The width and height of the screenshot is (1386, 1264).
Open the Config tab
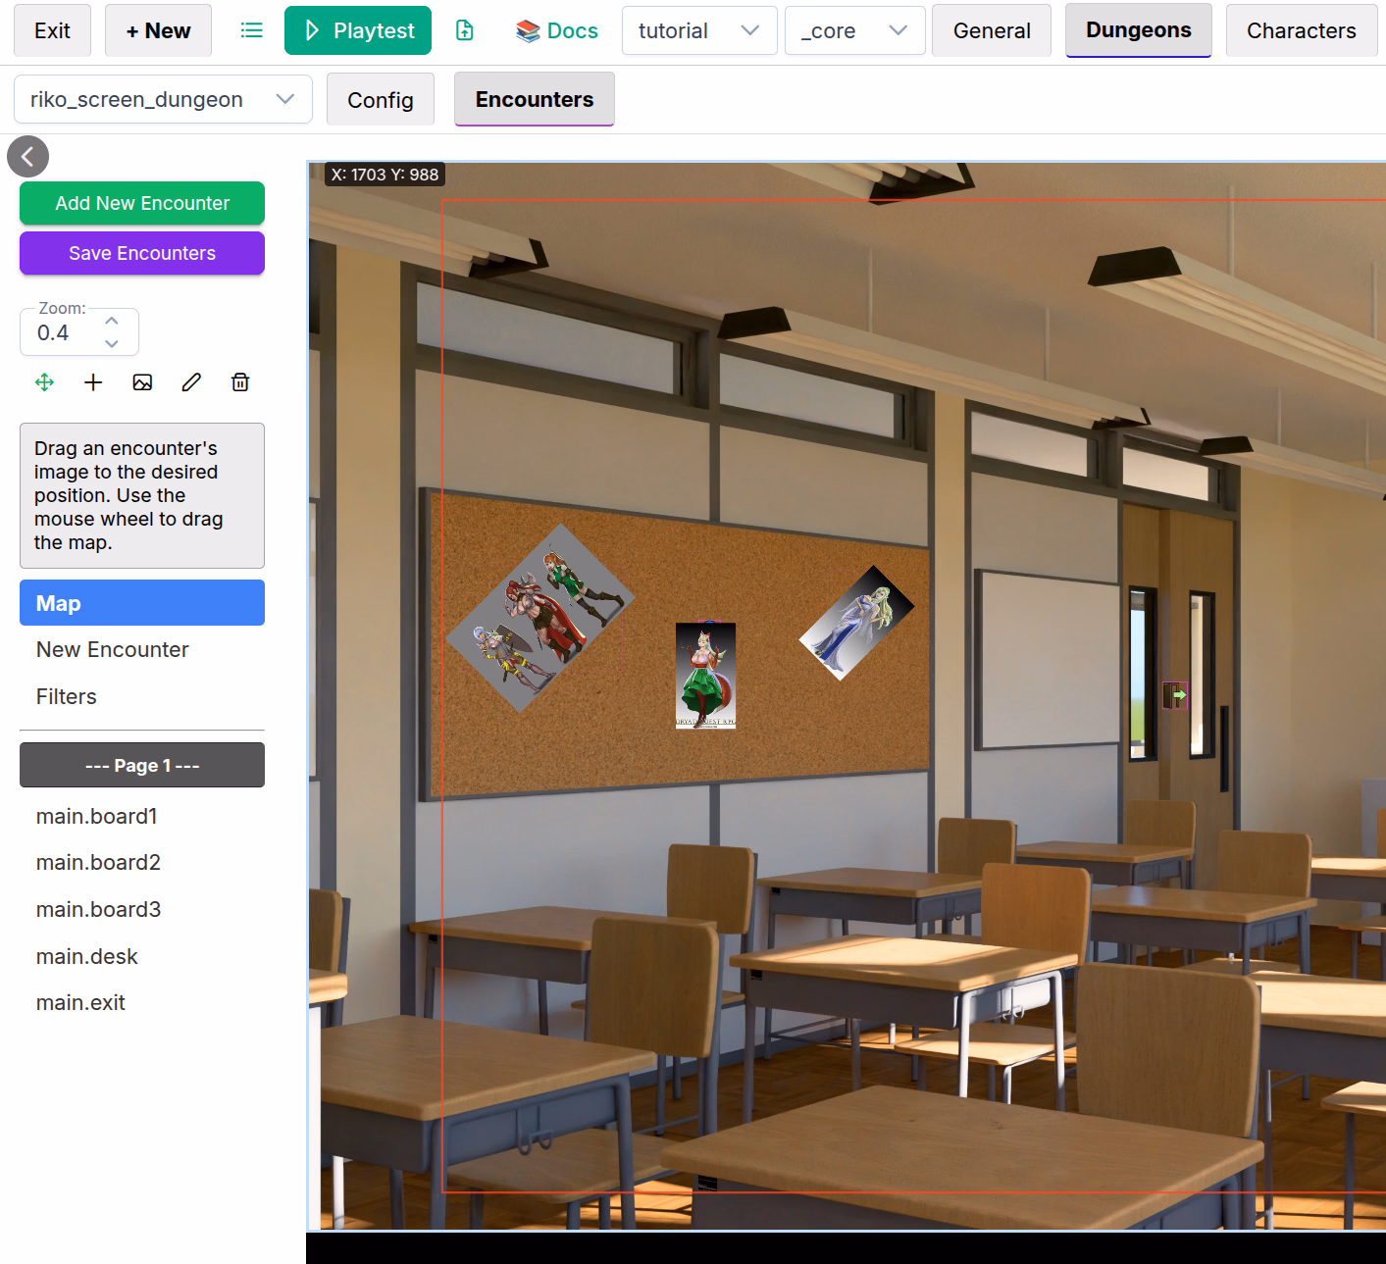click(x=380, y=100)
